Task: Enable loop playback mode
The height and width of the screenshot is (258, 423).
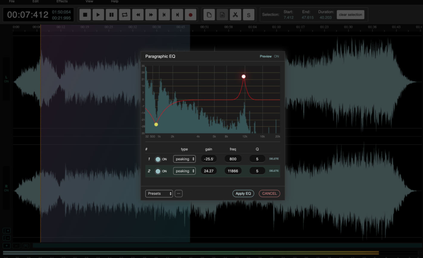Action: coord(125,15)
